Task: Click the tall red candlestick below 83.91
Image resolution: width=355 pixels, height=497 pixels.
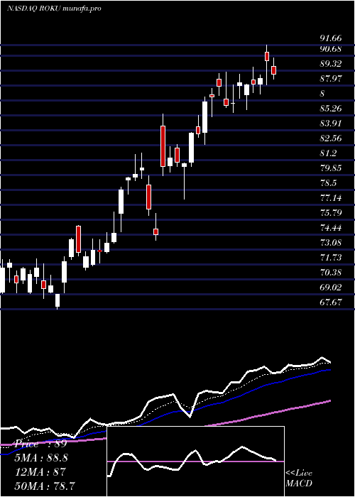Action: pyautogui.click(x=163, y=146)
